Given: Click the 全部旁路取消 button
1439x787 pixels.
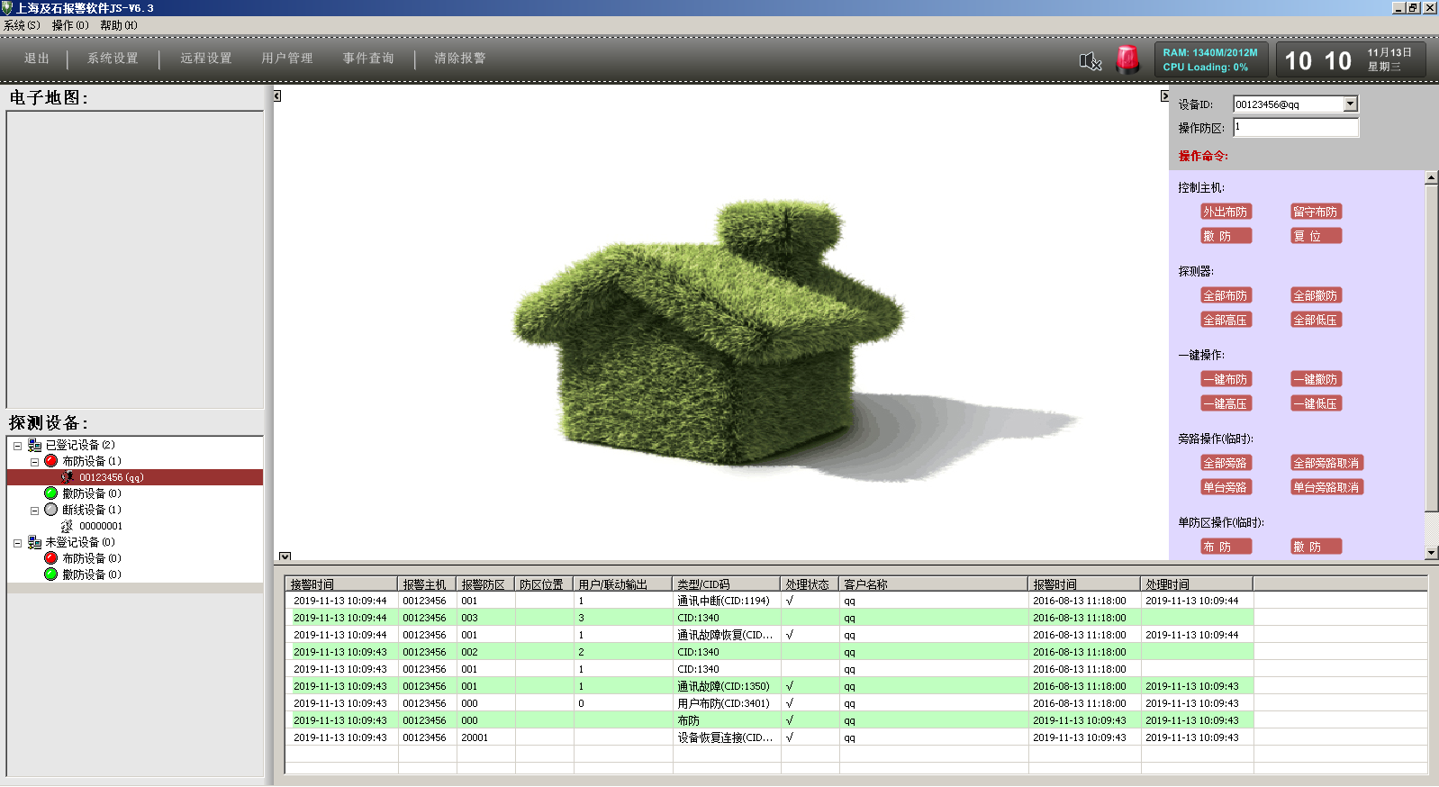Looking at the screenshot, I should point(1326,463).
